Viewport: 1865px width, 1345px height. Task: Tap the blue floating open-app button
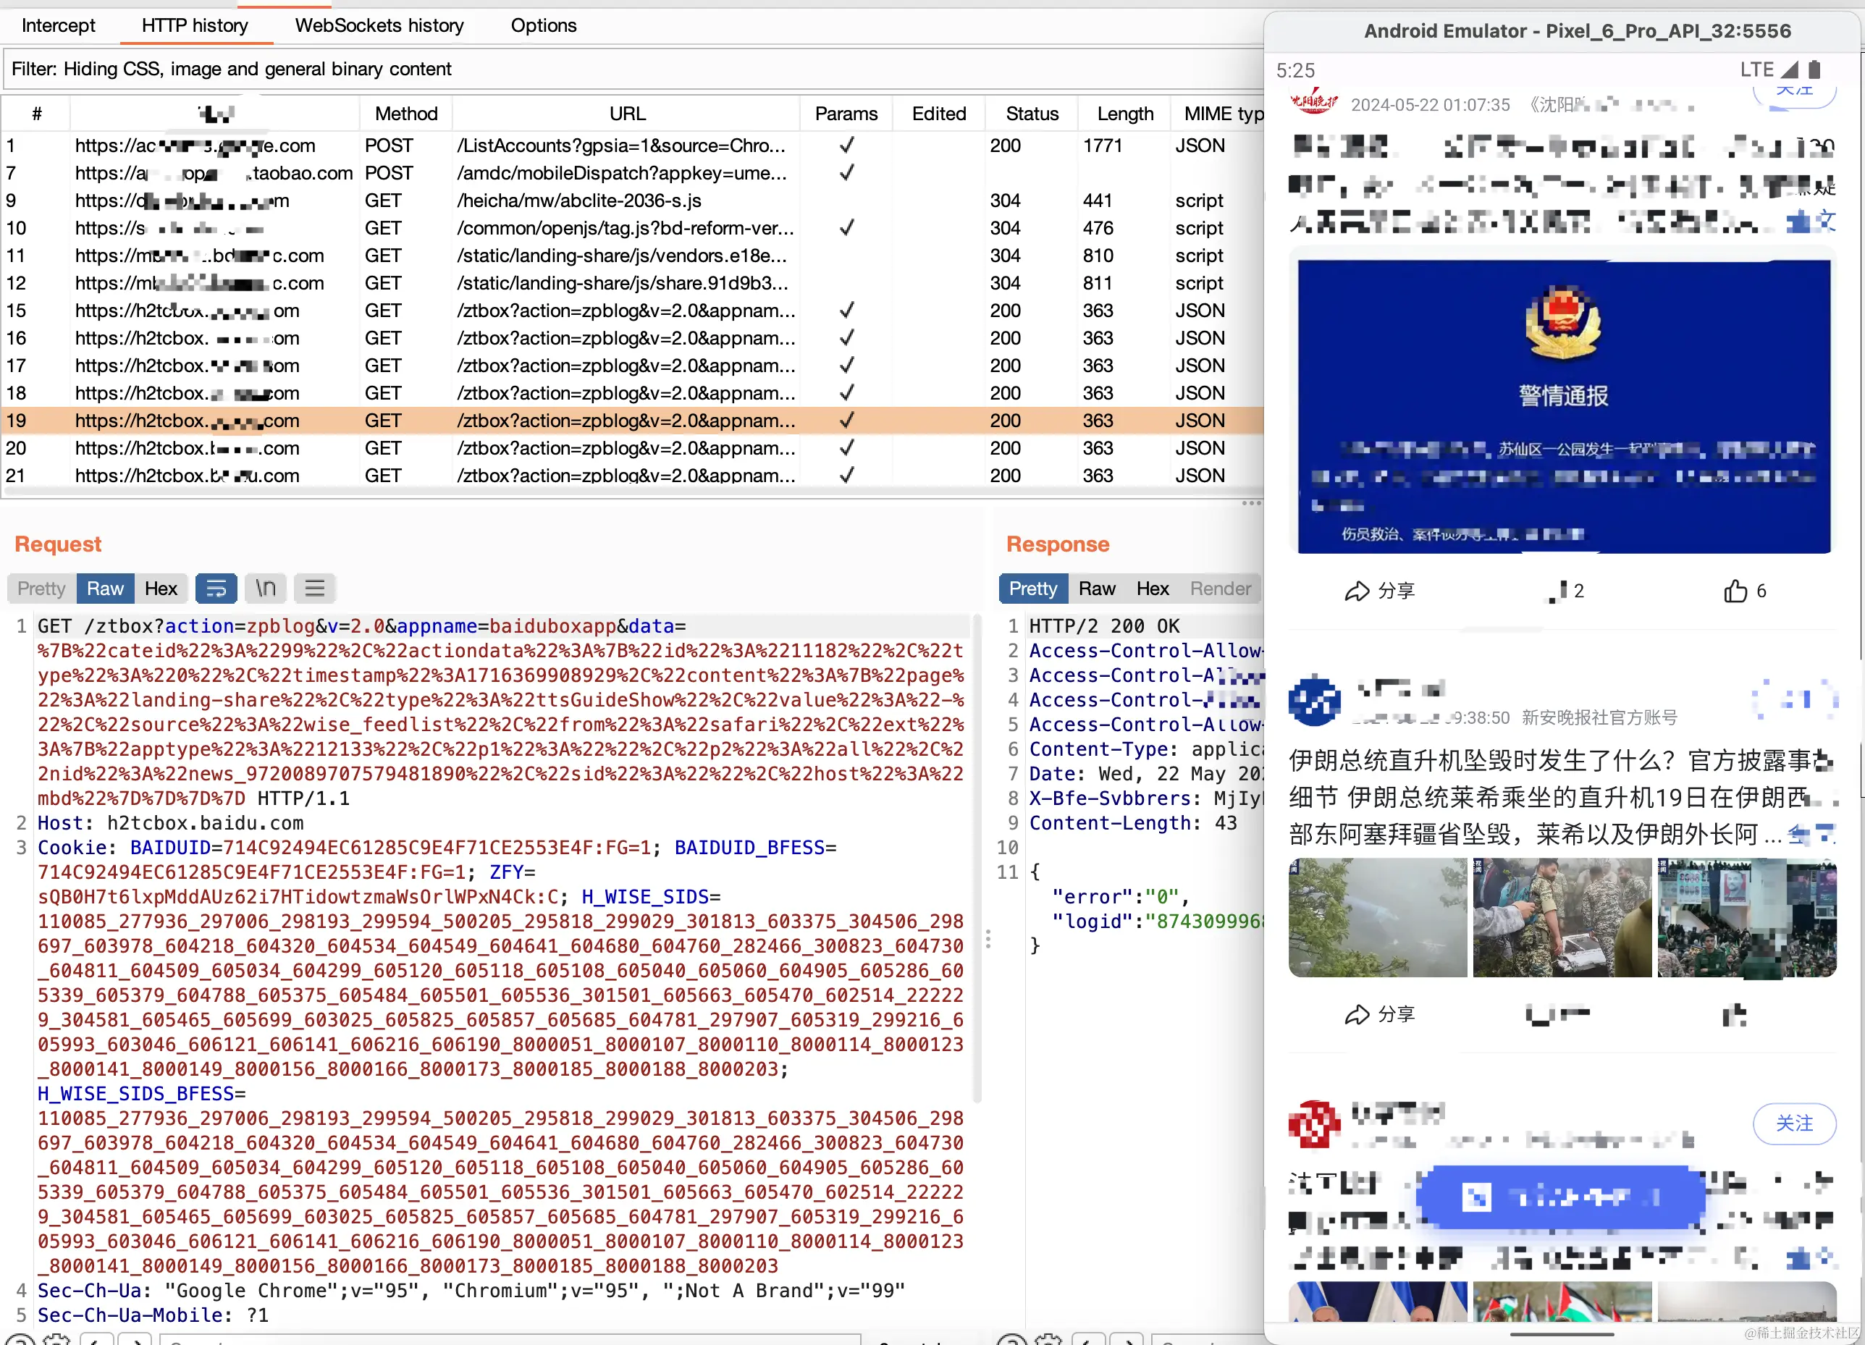1562,1196
